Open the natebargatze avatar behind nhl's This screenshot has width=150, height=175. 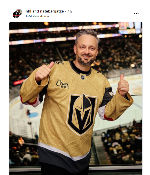click(20, 11)
